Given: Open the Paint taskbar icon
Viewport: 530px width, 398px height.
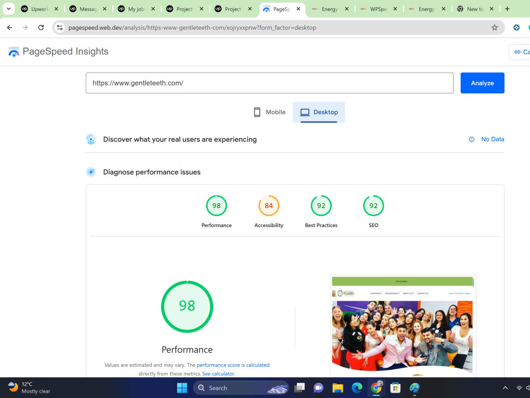Looking at the screenshot, I should click(414, 388).
